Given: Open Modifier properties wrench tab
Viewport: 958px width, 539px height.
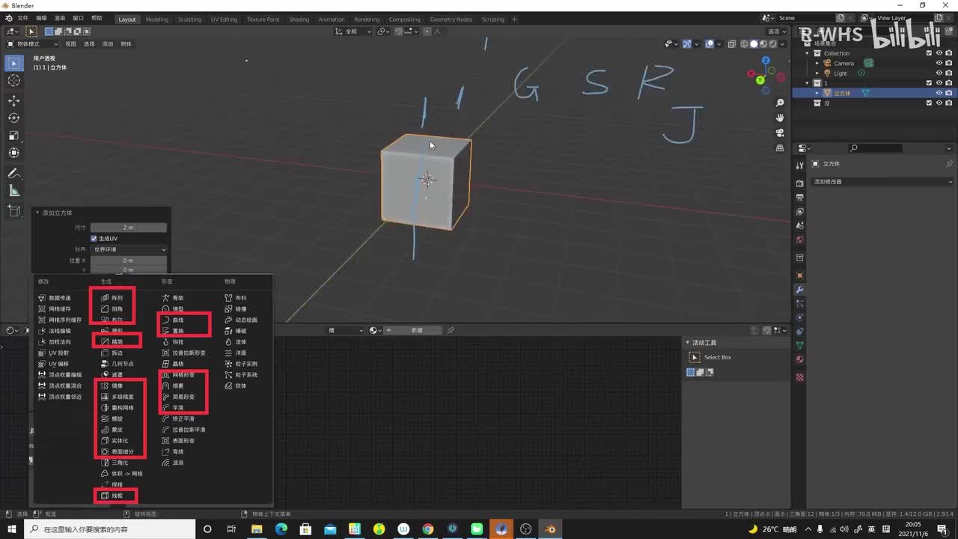Looking at the screenshot, I should 799,290.
